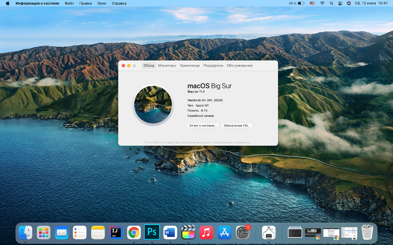The width and height of the screenshot is (393, 245).
Task: Launch the Mail app from Dock
Action: pyautogui.click(x=62, y=232)
